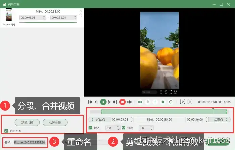Add a new segment with the plus icon
The width and height of the screenshot is (235, 150).
pyautogui.click(x=155, y=102)
